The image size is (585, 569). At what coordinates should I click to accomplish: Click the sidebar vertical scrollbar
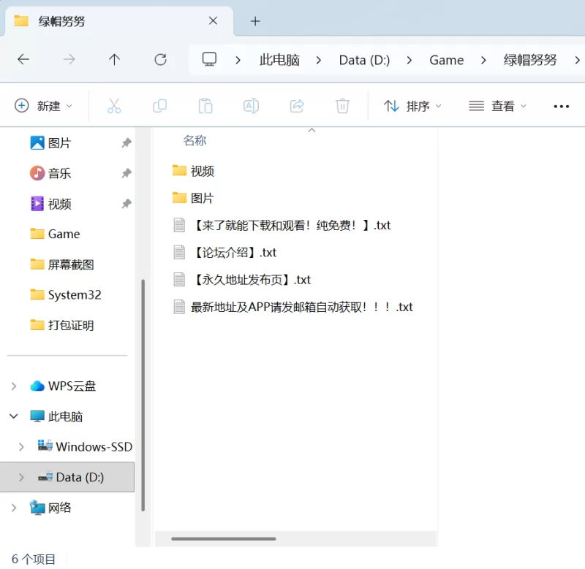[x=143, y=395]
